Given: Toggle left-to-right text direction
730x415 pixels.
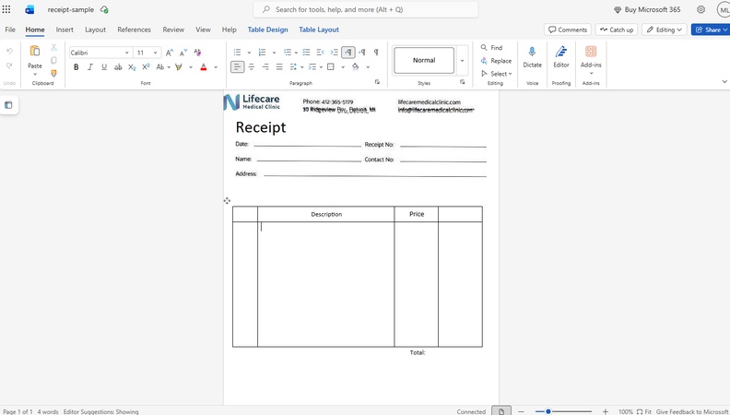Looking at the screenshot, I should click(348, 53).
